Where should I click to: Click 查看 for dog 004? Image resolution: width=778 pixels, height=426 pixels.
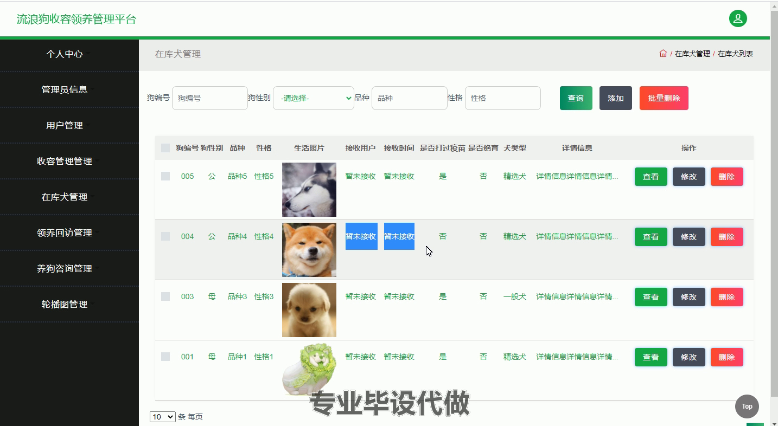[x=651, y=237]
